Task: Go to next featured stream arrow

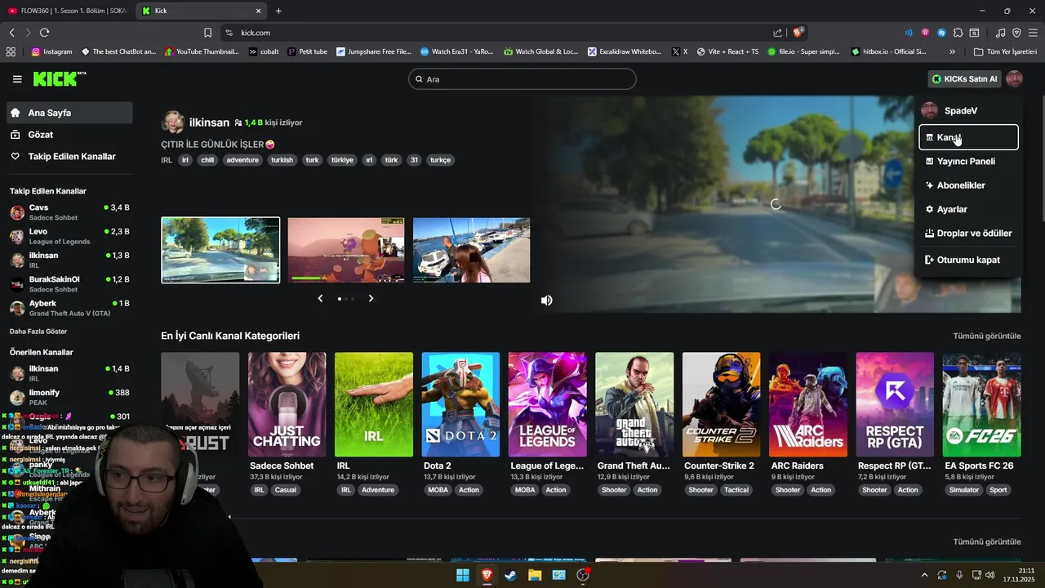Action: (371, 299)
